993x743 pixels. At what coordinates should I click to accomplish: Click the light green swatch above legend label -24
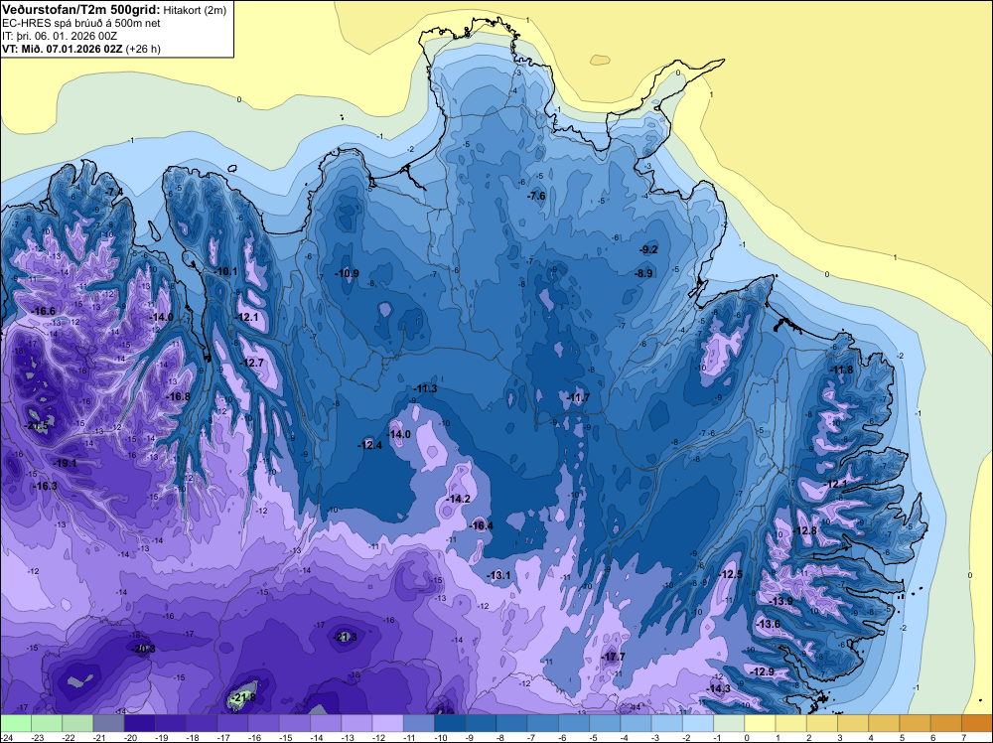pos(16,723)
